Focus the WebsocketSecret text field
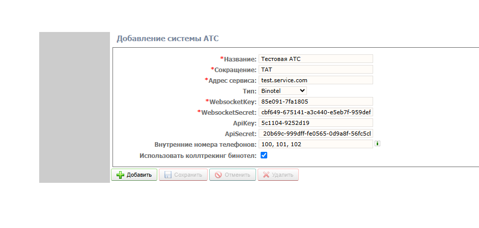Image resolution: width=479 pixels, height=228 pixels. click(316, 112)
